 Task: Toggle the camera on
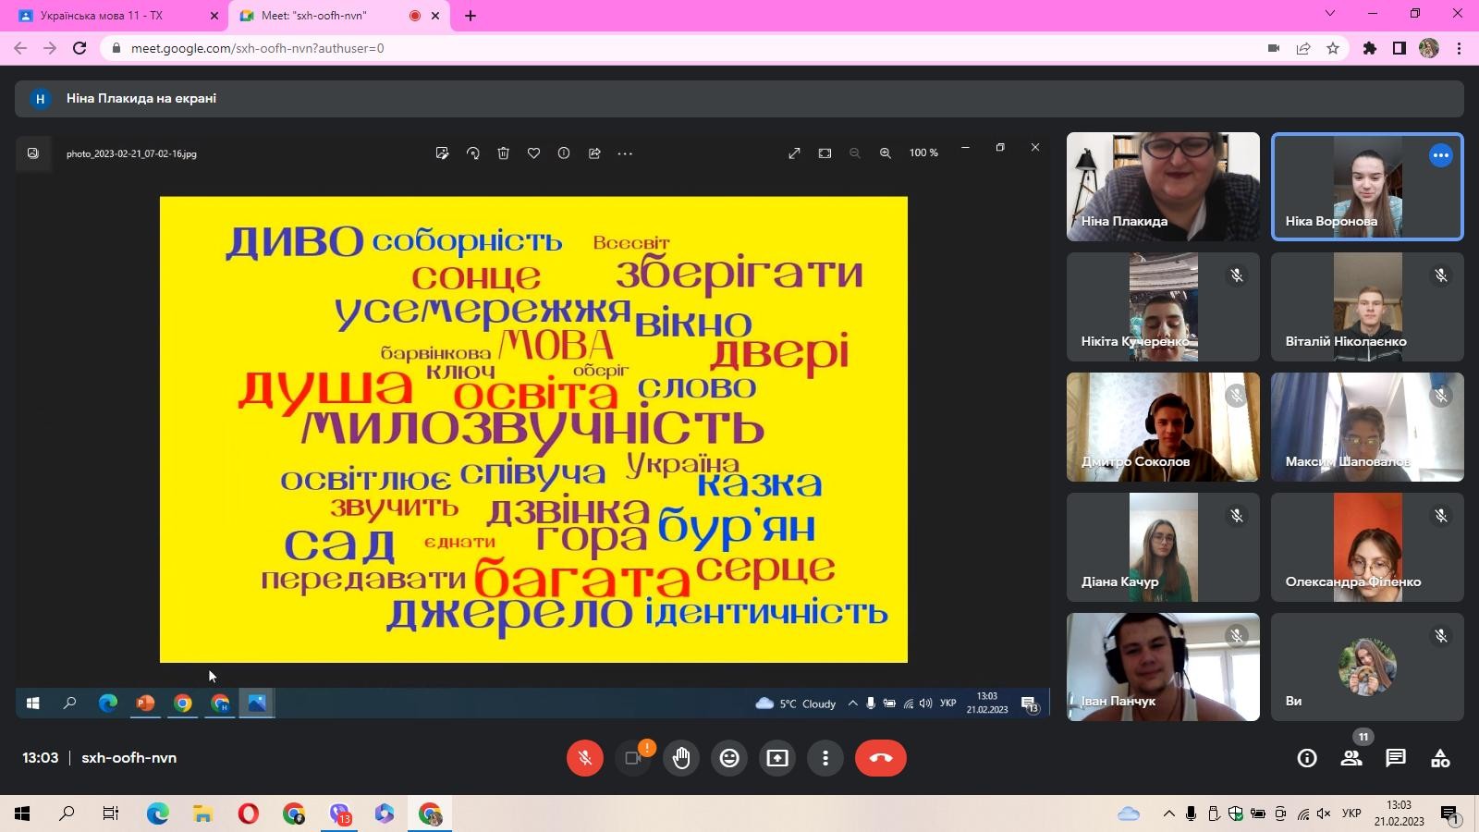point(633,758)
